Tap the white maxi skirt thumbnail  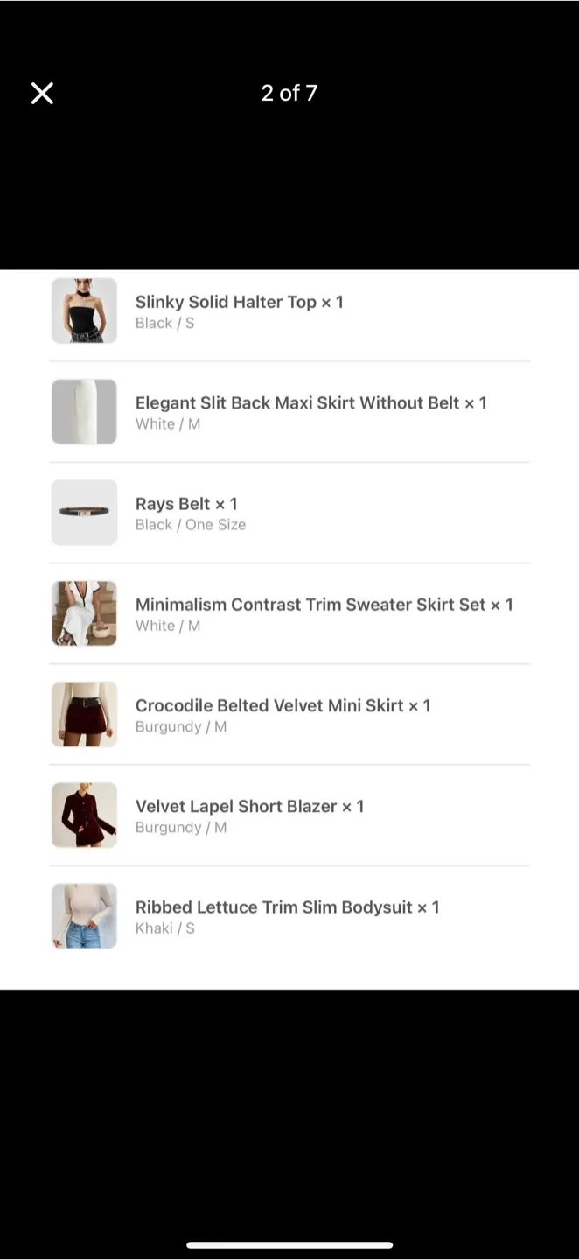click(84, 411)
